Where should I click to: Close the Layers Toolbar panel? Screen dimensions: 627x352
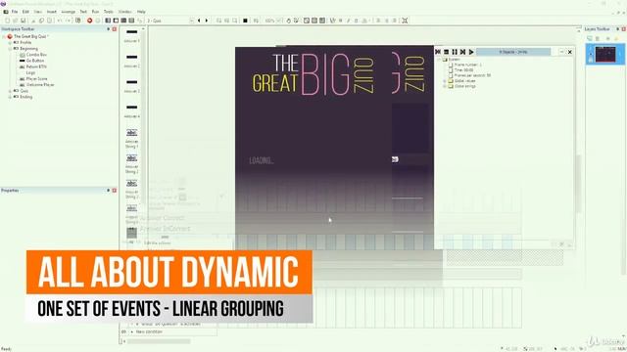tap(623, 29)
